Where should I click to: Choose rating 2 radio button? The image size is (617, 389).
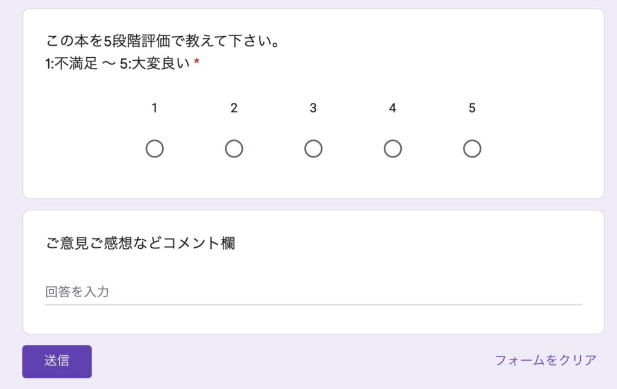pyautogui.click(x=234, y=149)
